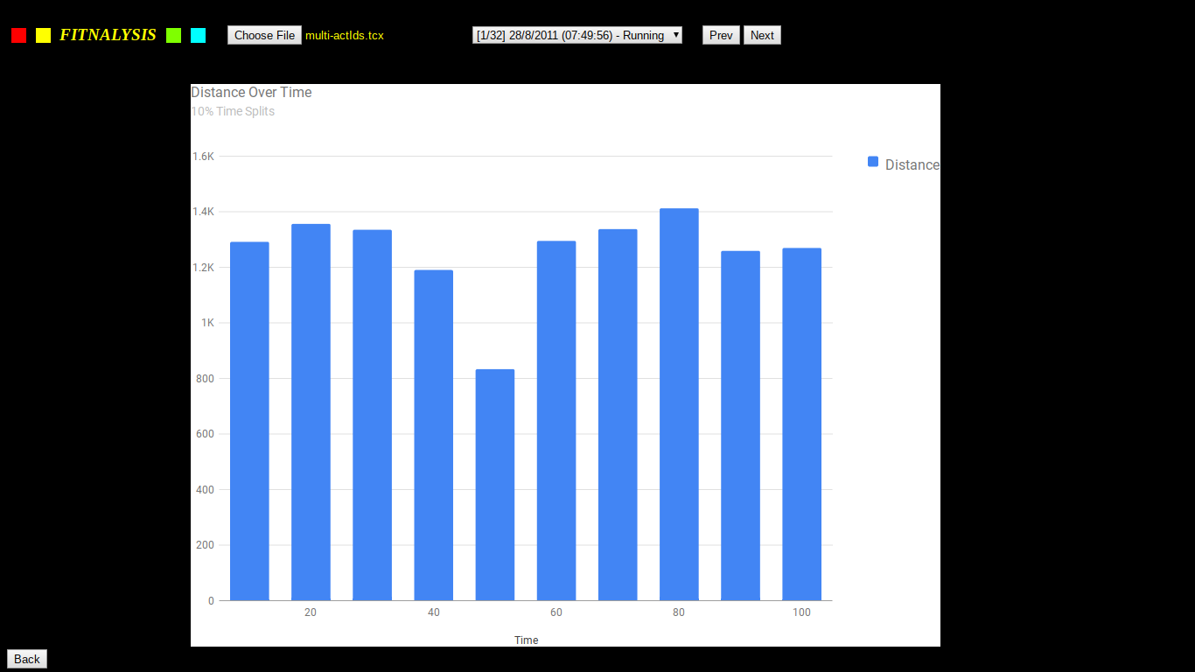
Task: Go to the previous activity with Prev
Action: point(721,35)
